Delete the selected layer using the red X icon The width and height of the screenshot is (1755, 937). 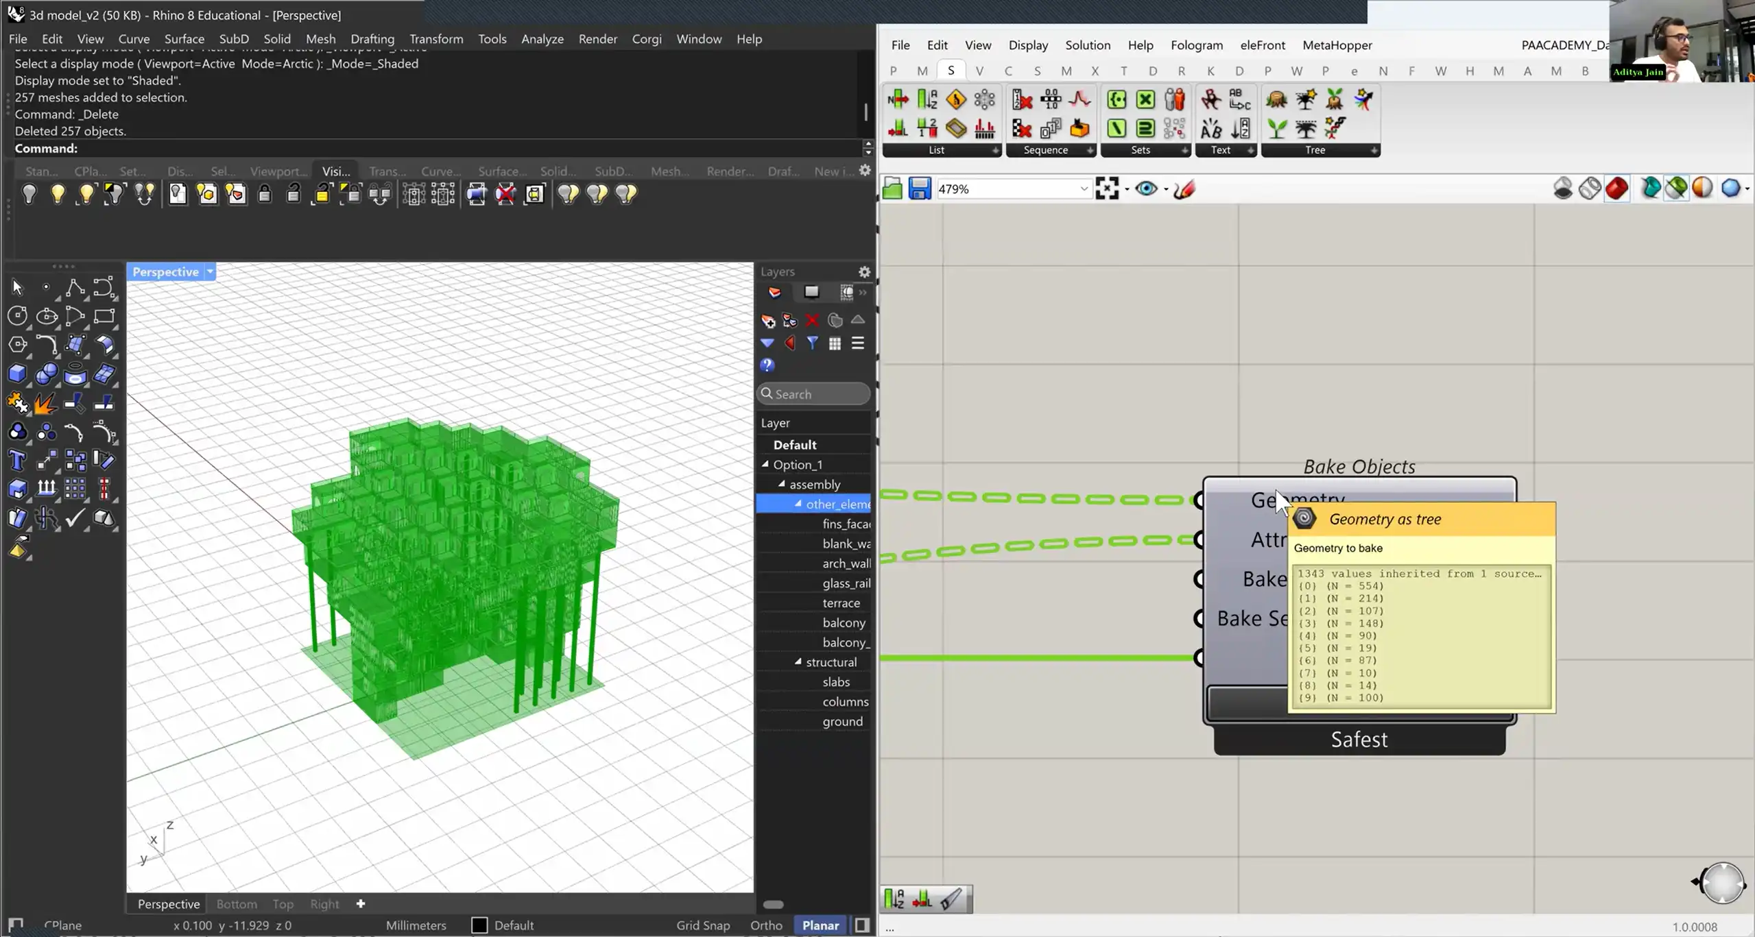point(812,320)
